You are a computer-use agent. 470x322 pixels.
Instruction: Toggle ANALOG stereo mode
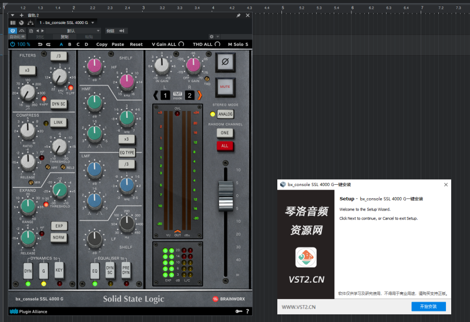tap(226, 114)
